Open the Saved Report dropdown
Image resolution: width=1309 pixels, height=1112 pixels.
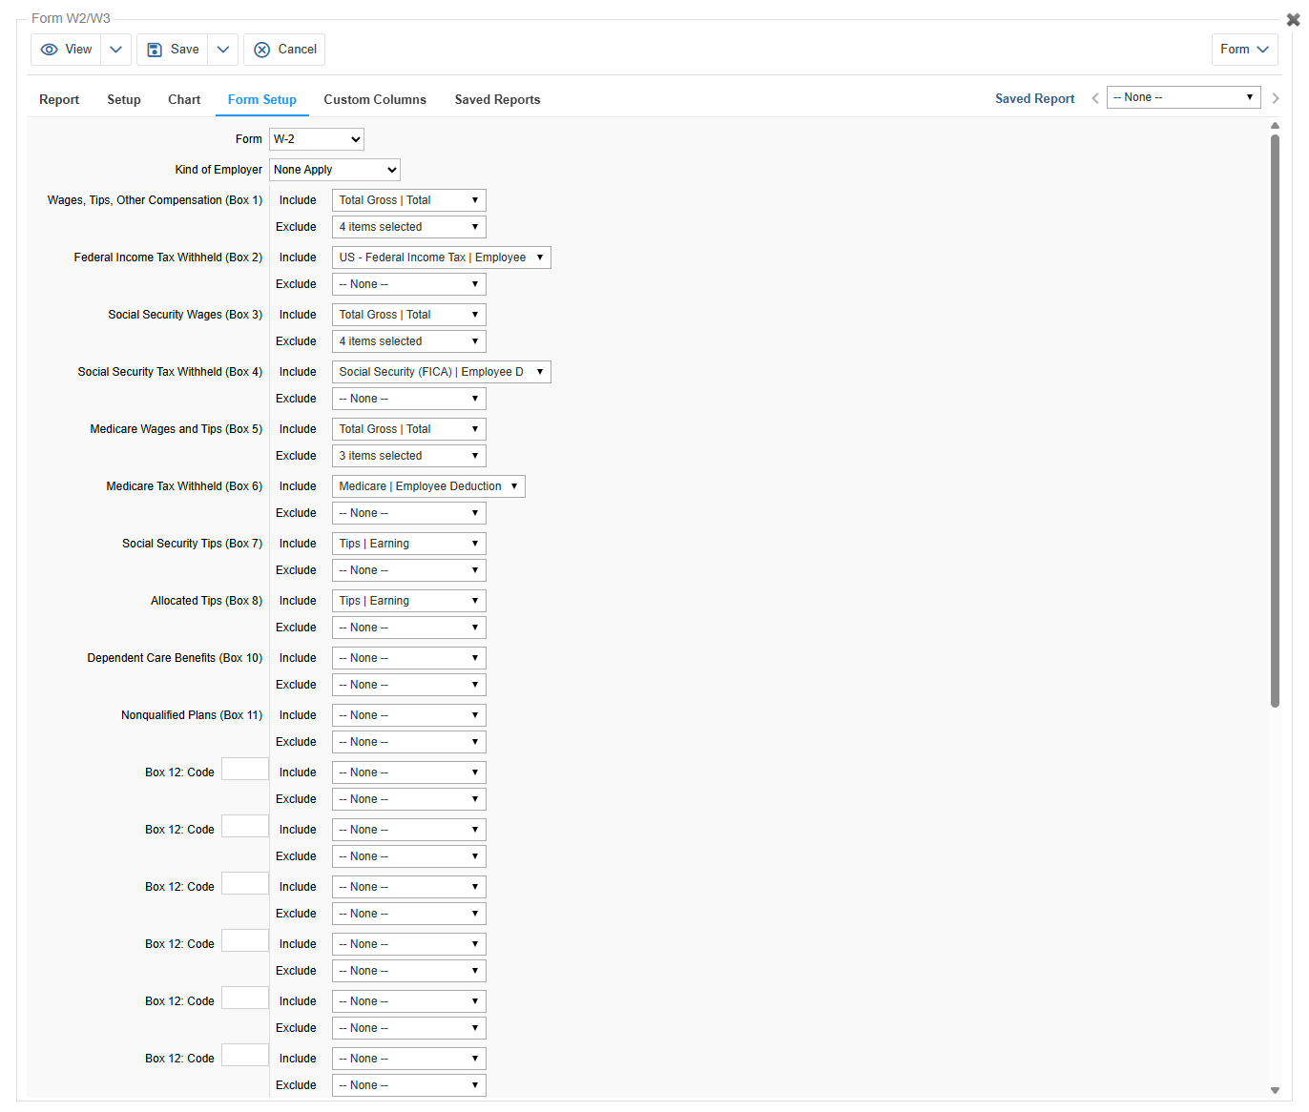[x=1184, y=97]
